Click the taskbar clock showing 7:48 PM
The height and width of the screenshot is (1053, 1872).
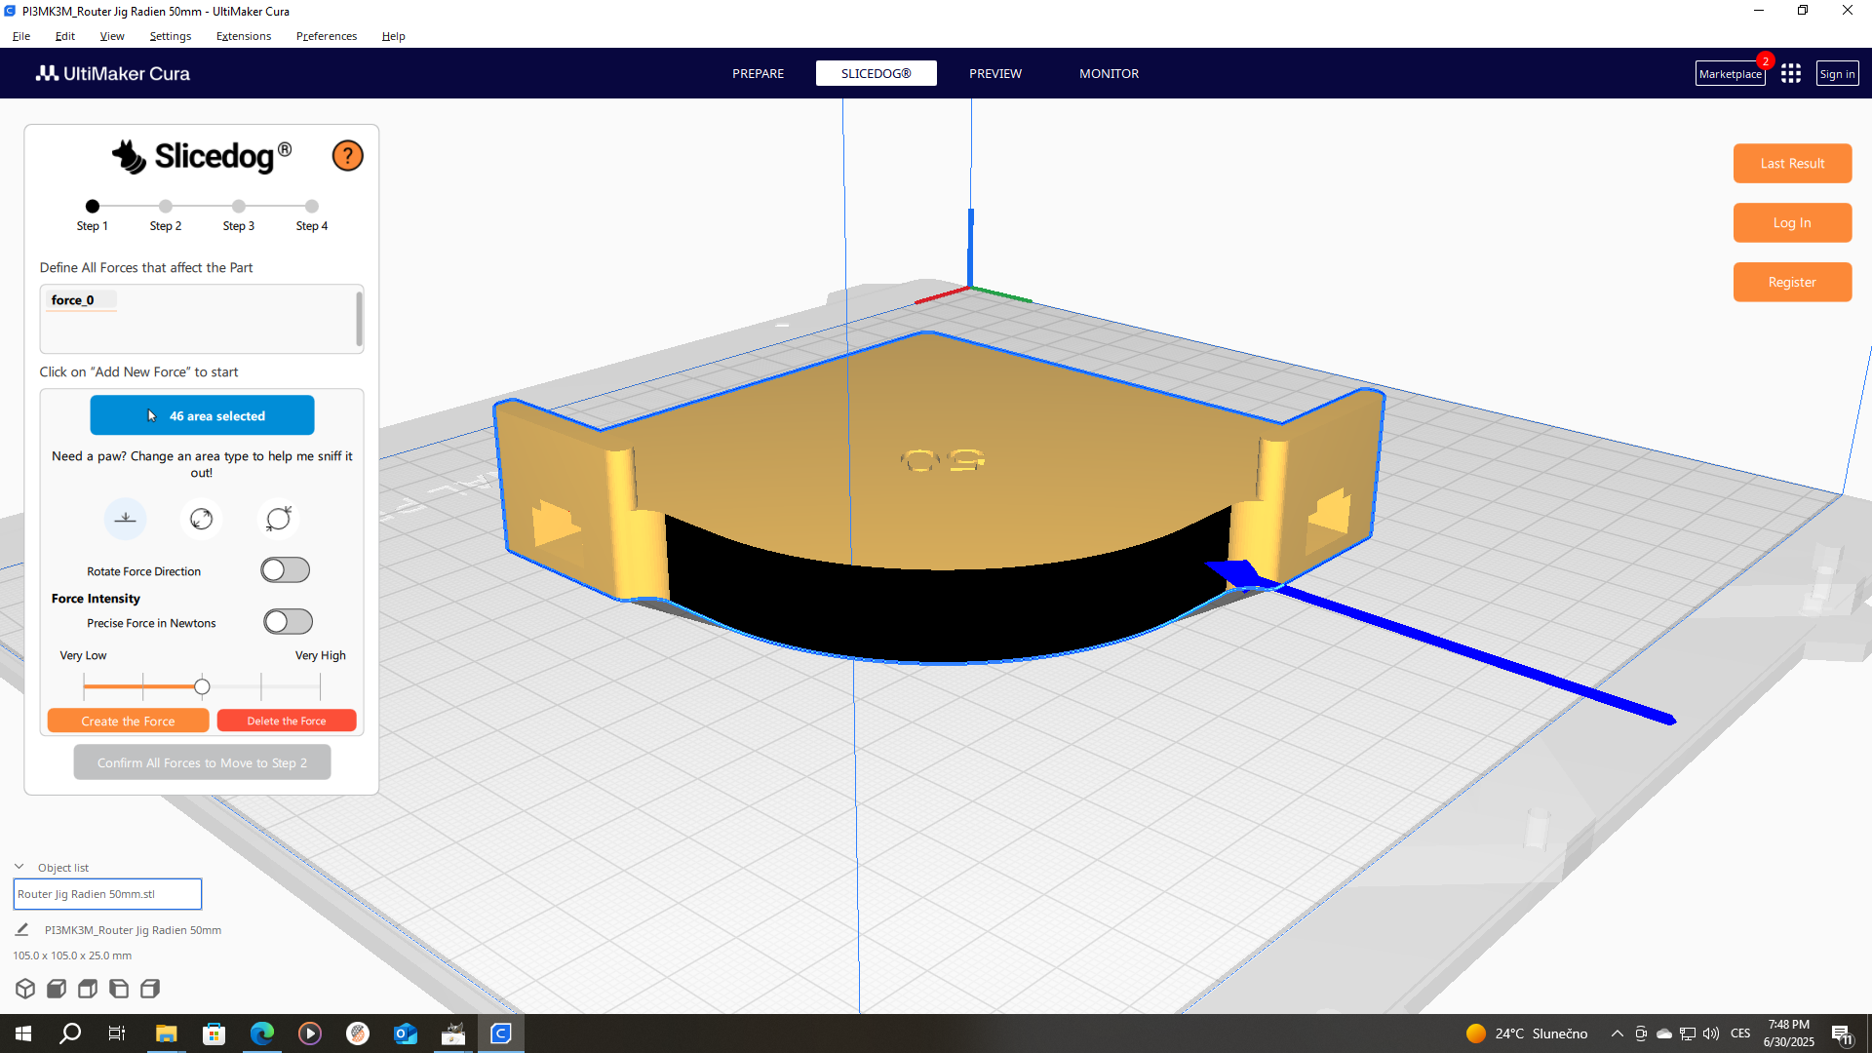[x=1788, y=1033]
